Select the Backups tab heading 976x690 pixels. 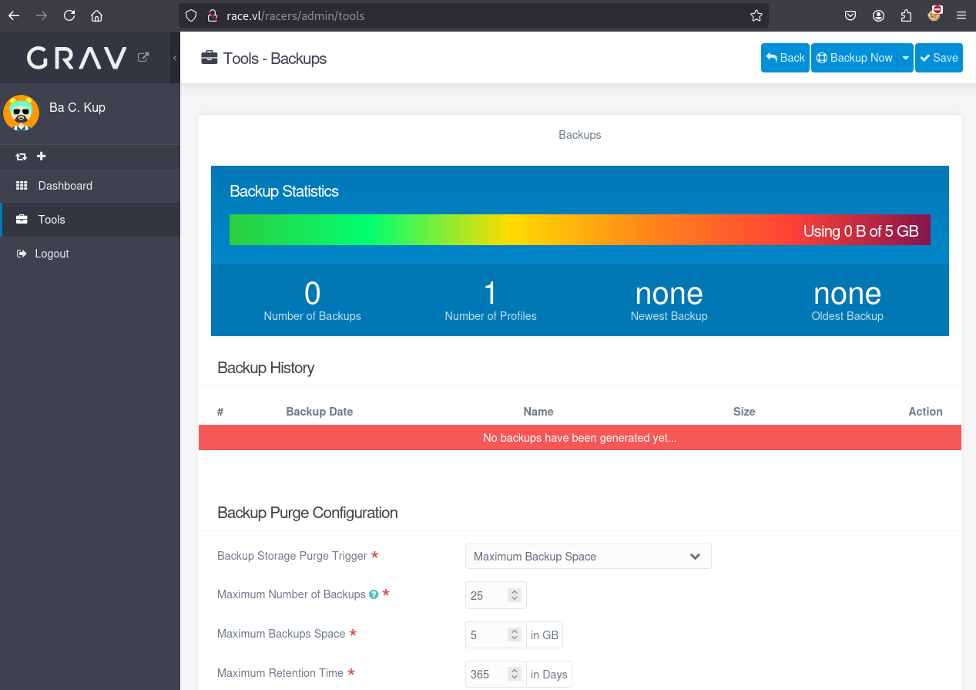click(x=579, y=135)
